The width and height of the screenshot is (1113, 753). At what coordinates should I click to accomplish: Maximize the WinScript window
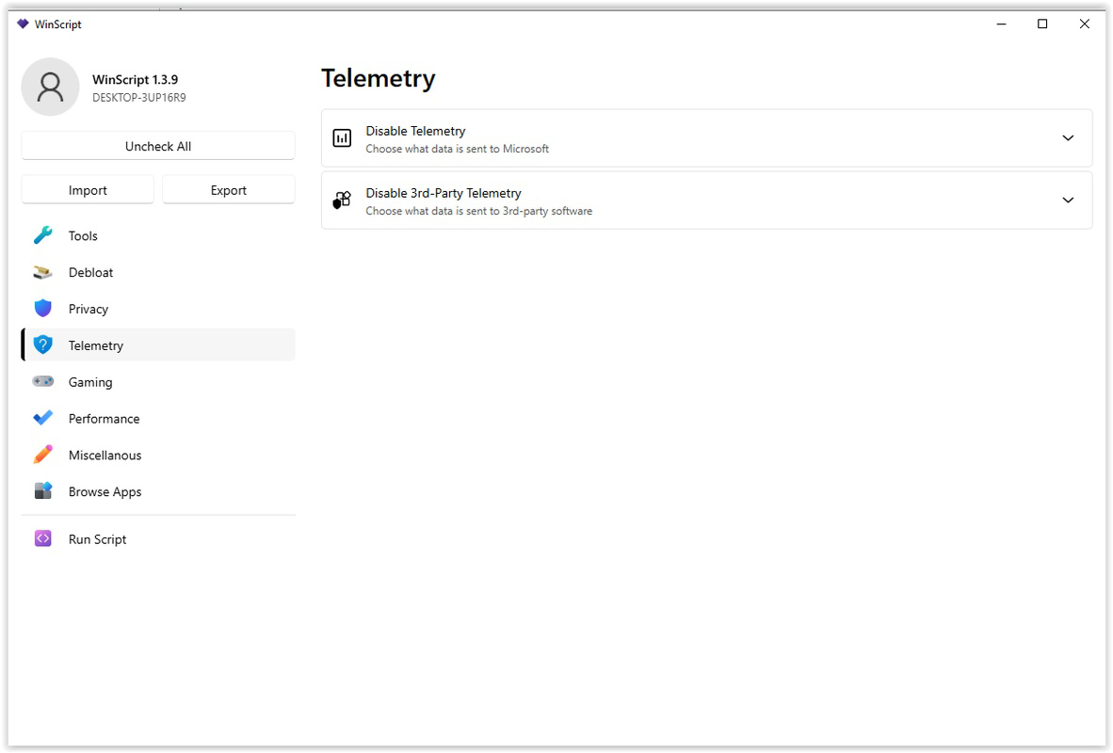pos(1042,24)
